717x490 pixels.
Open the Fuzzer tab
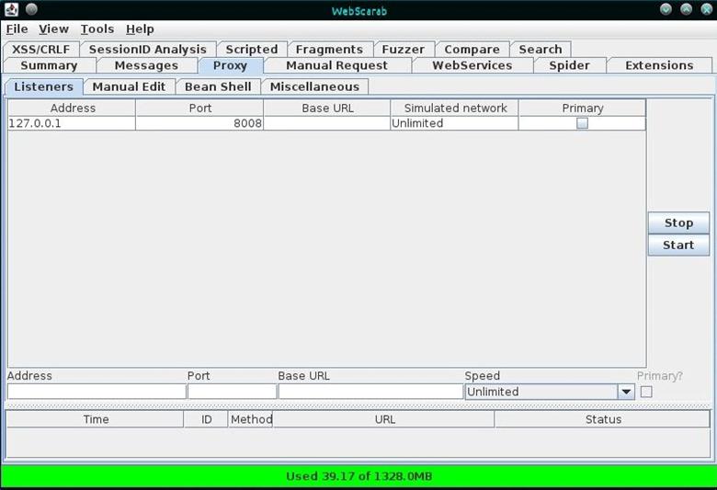pyautogui.click(x=403, y=50)
